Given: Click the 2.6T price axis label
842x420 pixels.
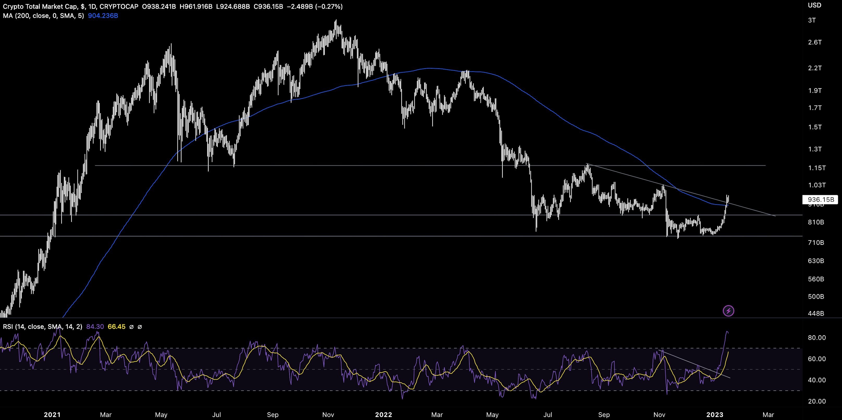Looking at the screenshot, I should pyautogui.click(x=815, y=42).
